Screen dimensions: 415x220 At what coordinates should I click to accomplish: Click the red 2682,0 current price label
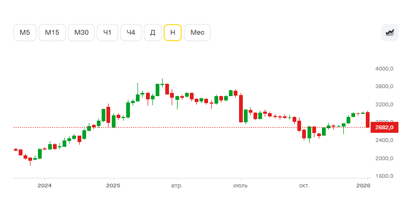(x=385, y=128)
